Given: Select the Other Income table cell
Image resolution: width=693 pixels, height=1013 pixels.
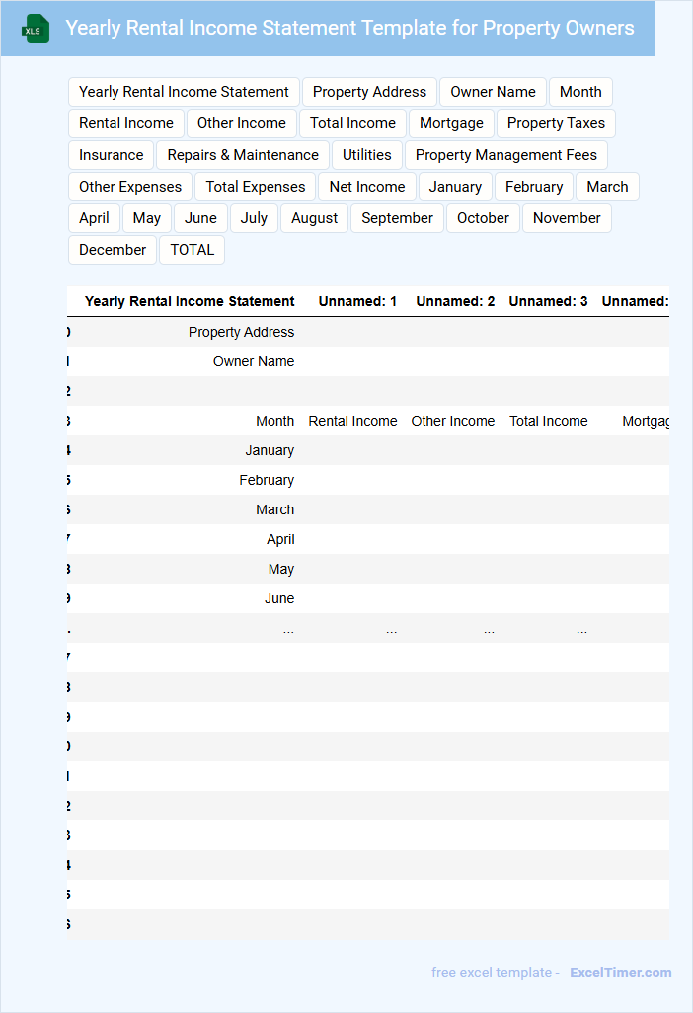Looking at the screenshot, I should tap(453, 422).
